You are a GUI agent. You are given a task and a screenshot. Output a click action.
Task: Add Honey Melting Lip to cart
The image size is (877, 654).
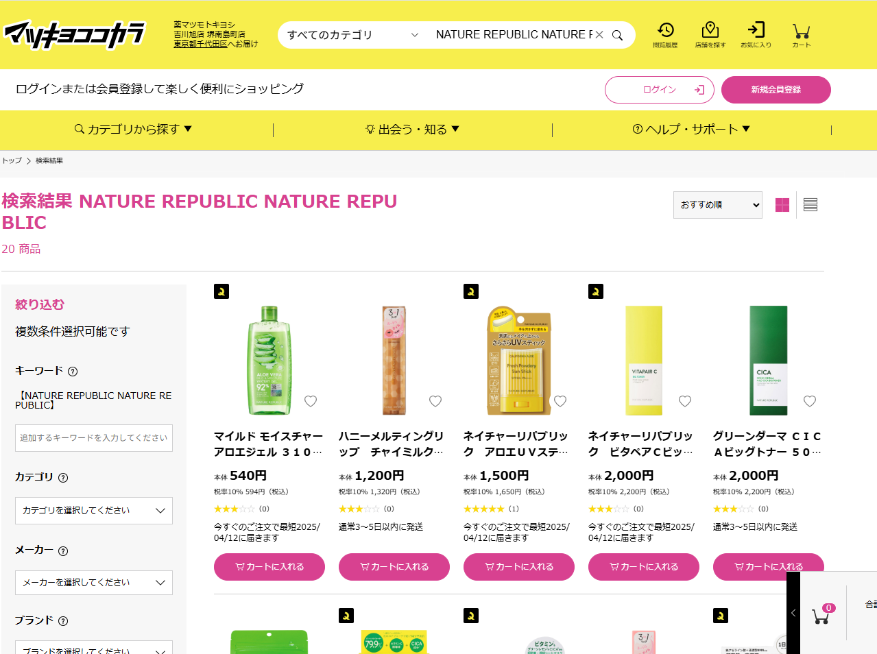tap(394, 567)
